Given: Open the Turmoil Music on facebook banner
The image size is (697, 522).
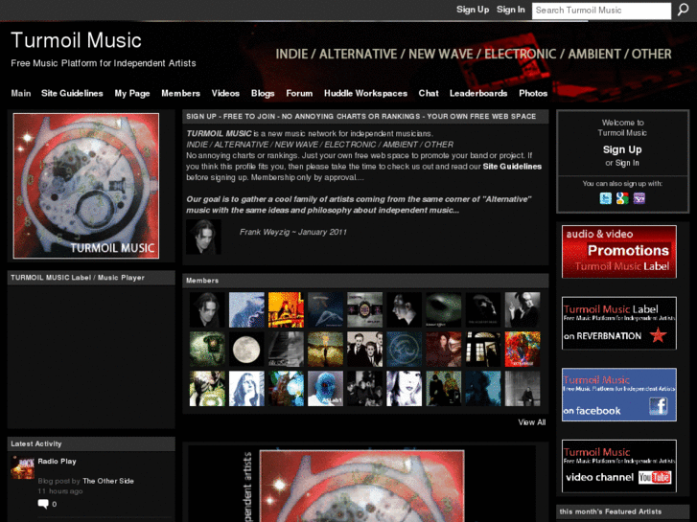Looking at the screenshot, I should 619,395.
